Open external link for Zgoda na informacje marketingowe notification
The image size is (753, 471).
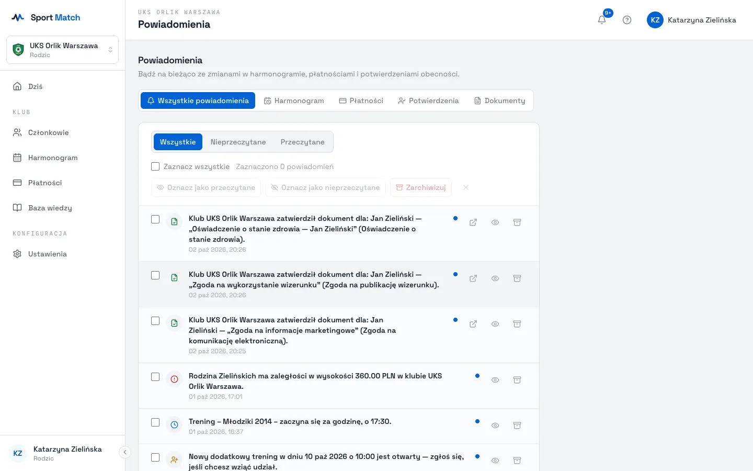click(473, 324)
